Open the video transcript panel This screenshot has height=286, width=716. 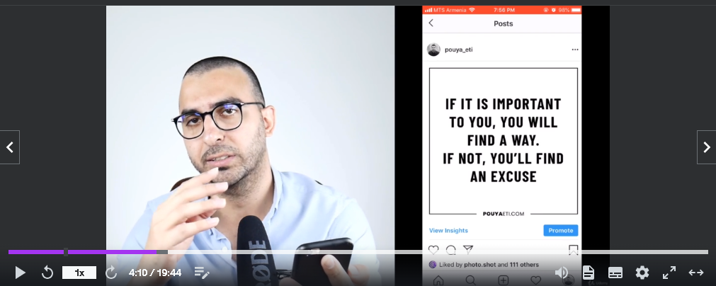click(x=588, y=273)
